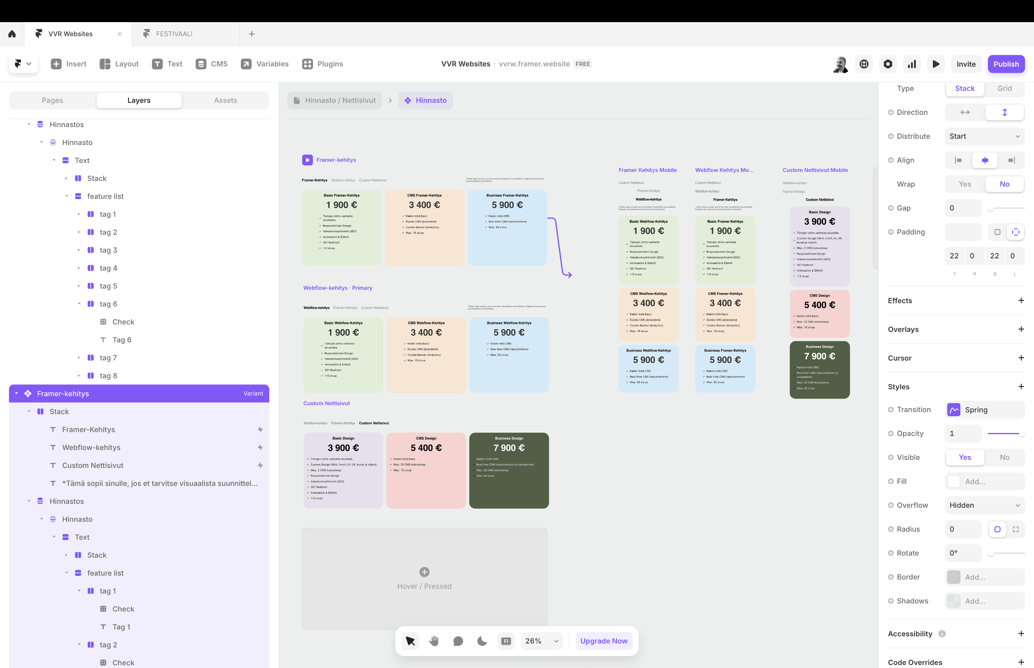The height and width of the screenshot is (668, 1034).
Task: Open the Framer logo main menu
Action: point(23,64)
